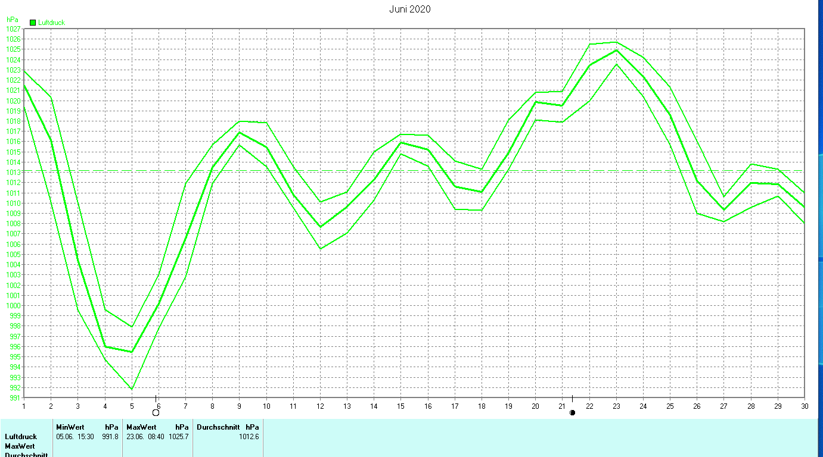Click the 05.06. 15:30 minimum timestamp

pyautogui.click(x=74, y=437)
